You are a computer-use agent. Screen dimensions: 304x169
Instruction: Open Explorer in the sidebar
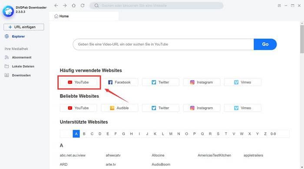[x=15, y=36]
